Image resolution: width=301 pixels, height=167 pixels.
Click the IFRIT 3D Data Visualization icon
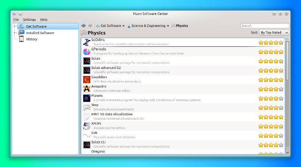[87, 117]
